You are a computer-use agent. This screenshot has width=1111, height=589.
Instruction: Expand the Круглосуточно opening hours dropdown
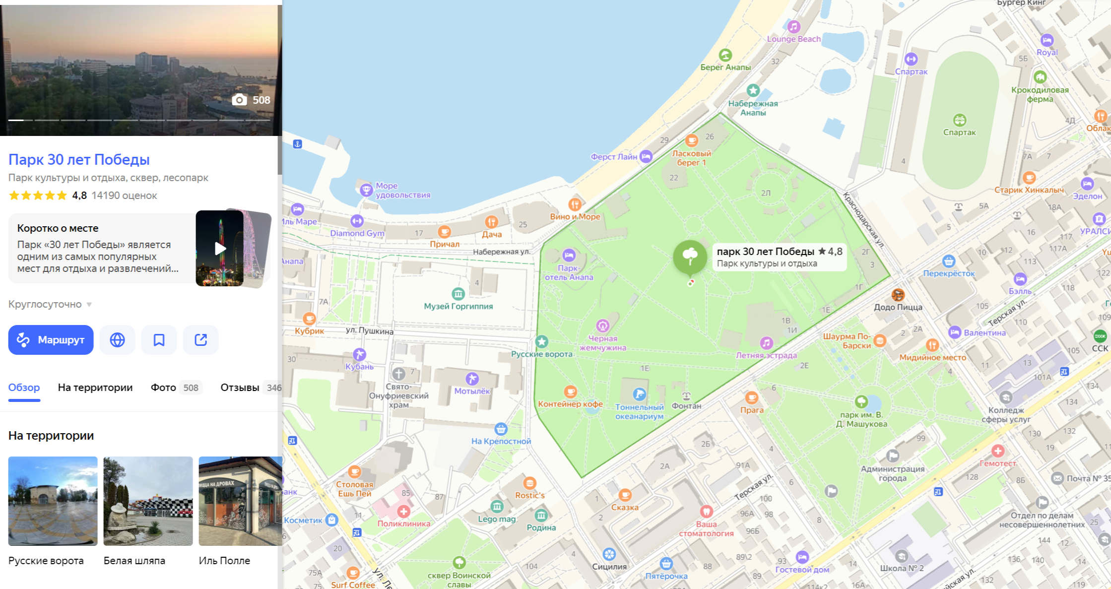pyautogui.click(x=89, y=304)
